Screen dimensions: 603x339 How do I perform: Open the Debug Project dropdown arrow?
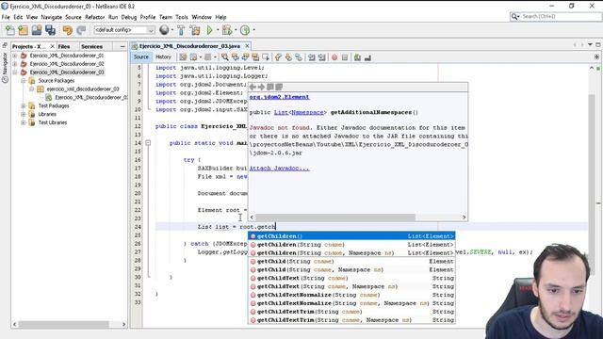coord(236,30)
